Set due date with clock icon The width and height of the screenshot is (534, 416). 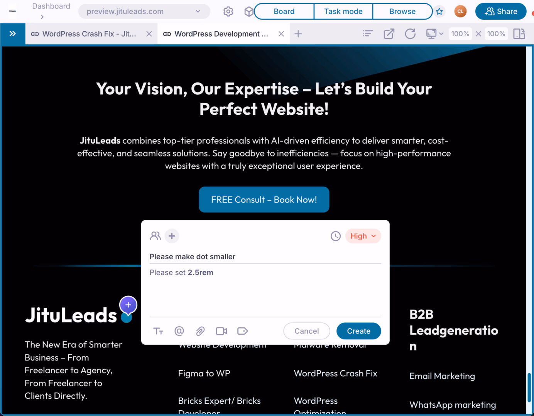(336, 236)
